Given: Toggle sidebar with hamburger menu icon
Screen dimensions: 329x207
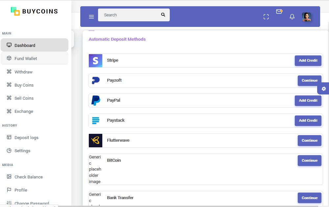Looking at the screenshot, I should (x=91, y=17).
